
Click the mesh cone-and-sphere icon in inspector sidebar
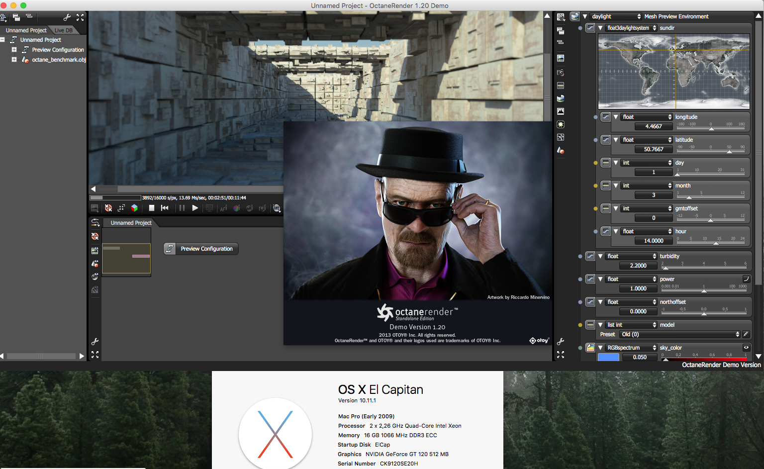561,150
